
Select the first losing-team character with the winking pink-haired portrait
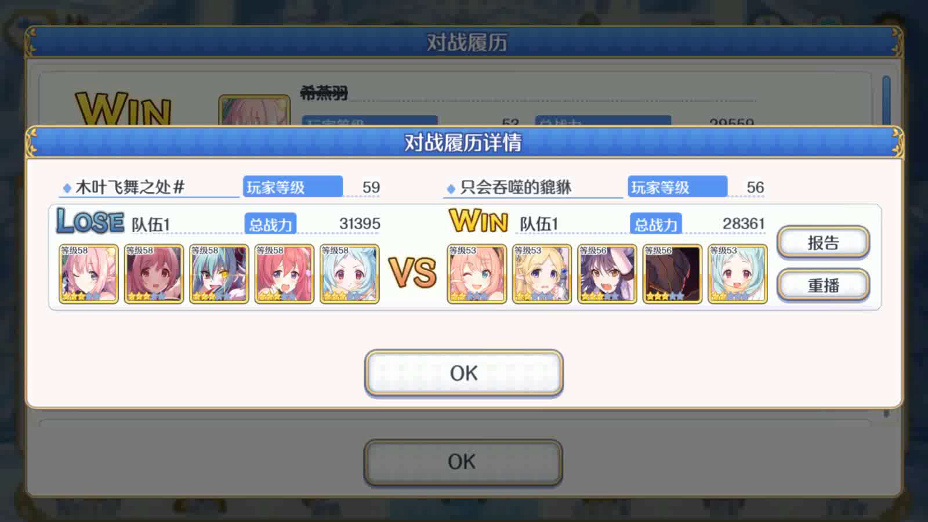coord(89,274)
